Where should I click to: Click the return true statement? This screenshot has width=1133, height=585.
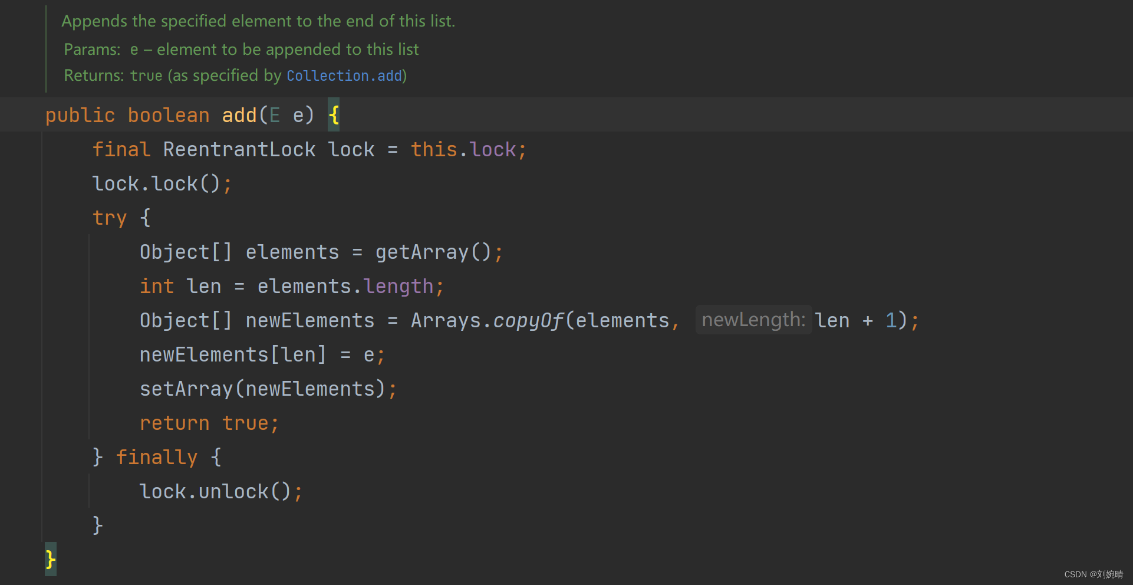[209, 423]
